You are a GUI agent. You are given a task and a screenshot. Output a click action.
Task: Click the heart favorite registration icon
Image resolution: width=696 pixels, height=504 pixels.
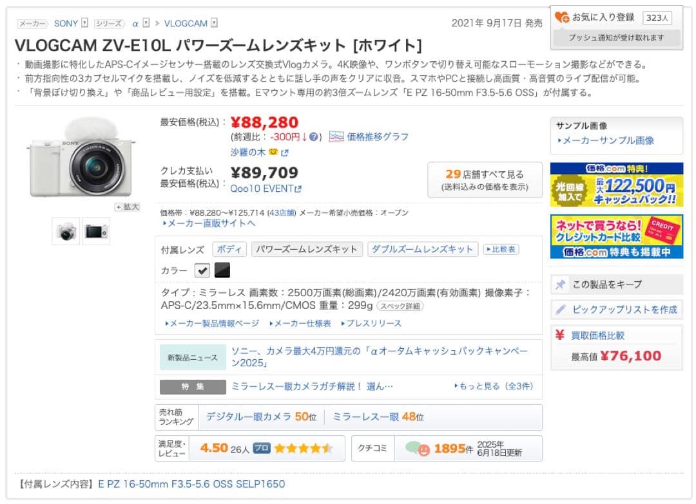click(x=561, y=18)
